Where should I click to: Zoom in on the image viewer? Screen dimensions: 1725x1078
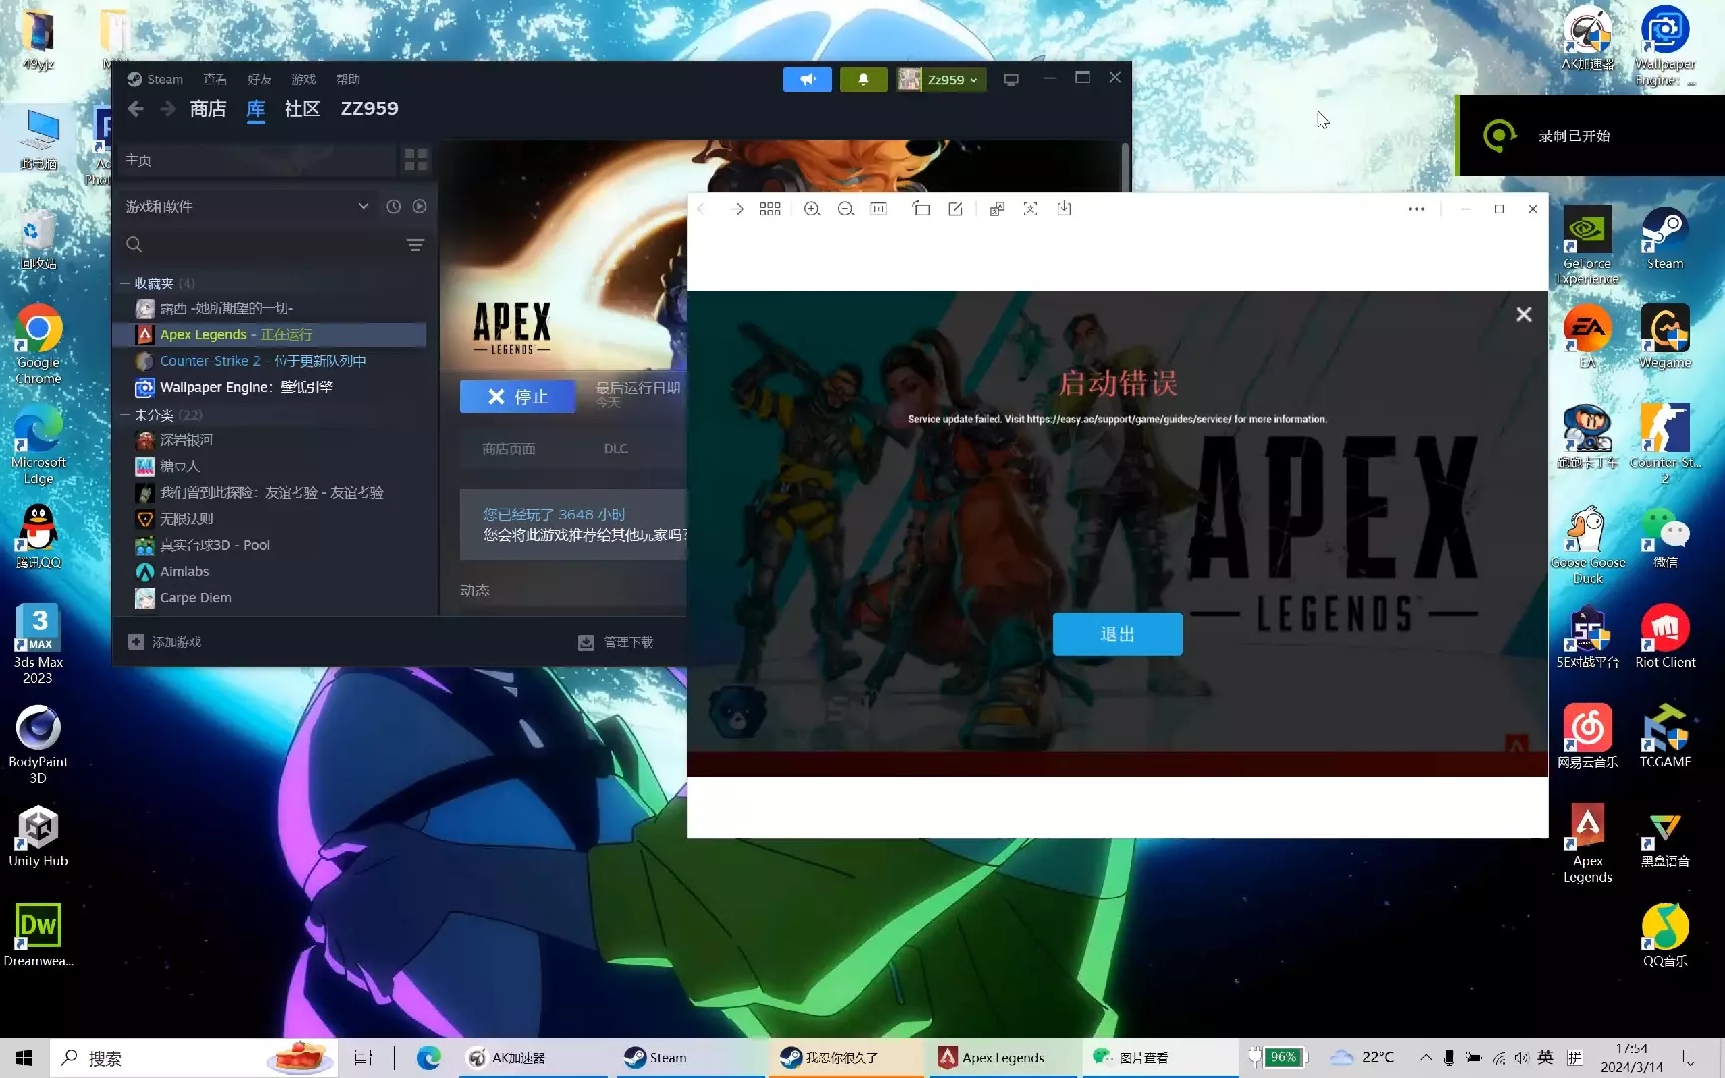[812, 209]
